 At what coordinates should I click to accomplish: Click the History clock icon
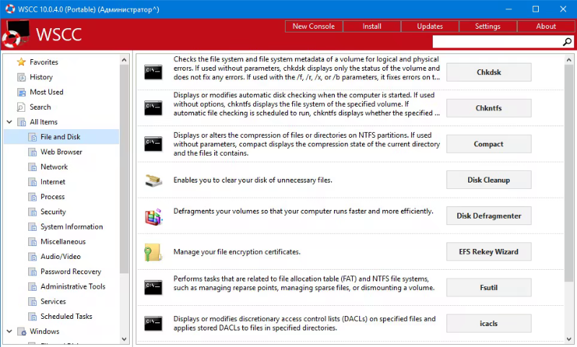(22, 77)
